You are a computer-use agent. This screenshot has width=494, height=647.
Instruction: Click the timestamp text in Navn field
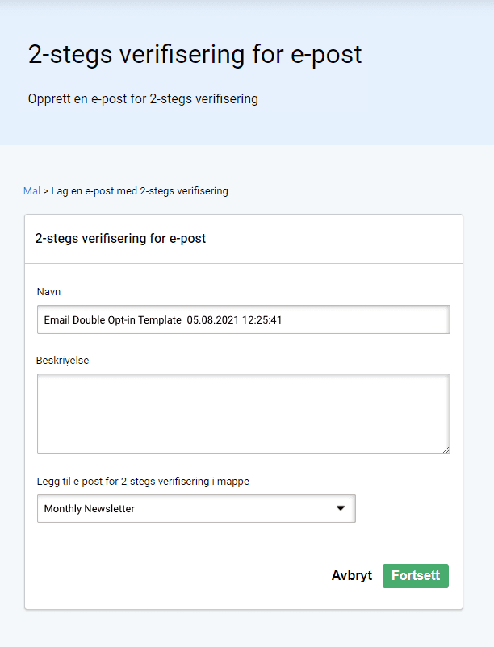coord(234,319)
